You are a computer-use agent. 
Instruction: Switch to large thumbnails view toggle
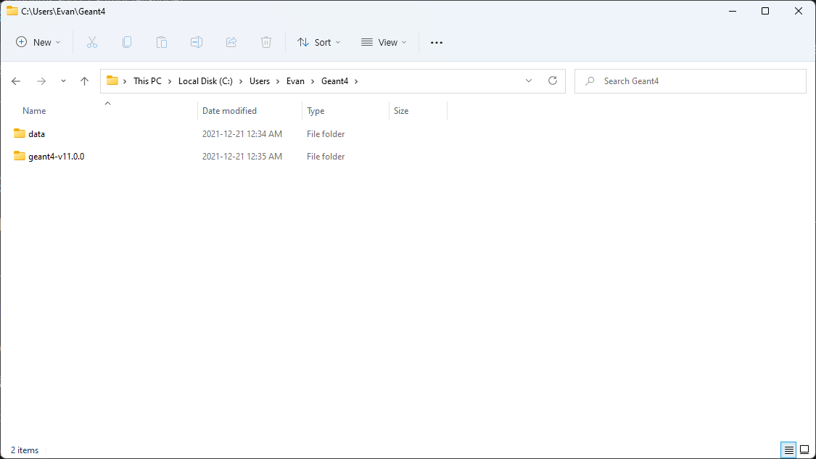(804, 450)
